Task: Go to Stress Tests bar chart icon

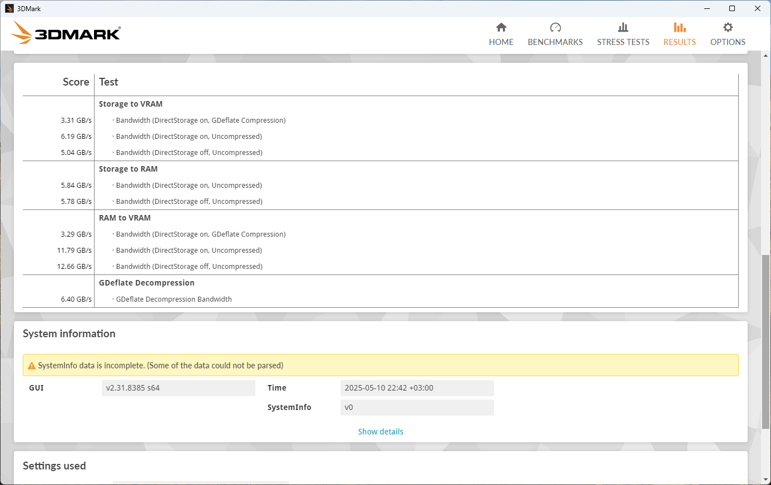Action: pyautogui.click(x=623, y=28)
